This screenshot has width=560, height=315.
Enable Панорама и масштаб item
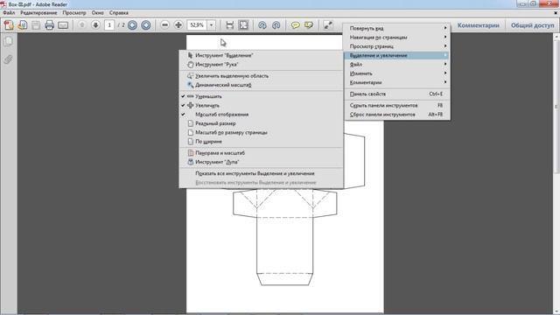(261, 153)
